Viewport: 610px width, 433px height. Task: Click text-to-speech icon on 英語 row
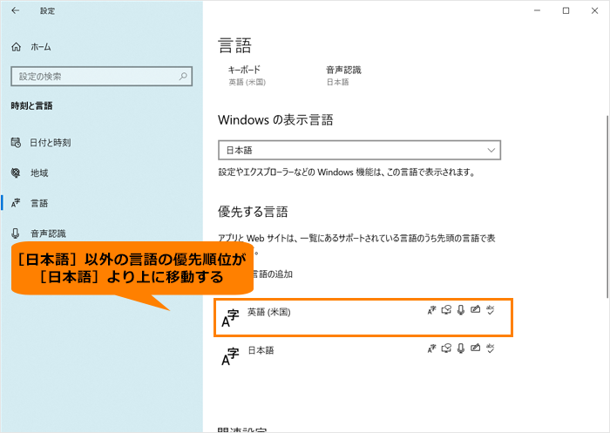pos(446,310)
